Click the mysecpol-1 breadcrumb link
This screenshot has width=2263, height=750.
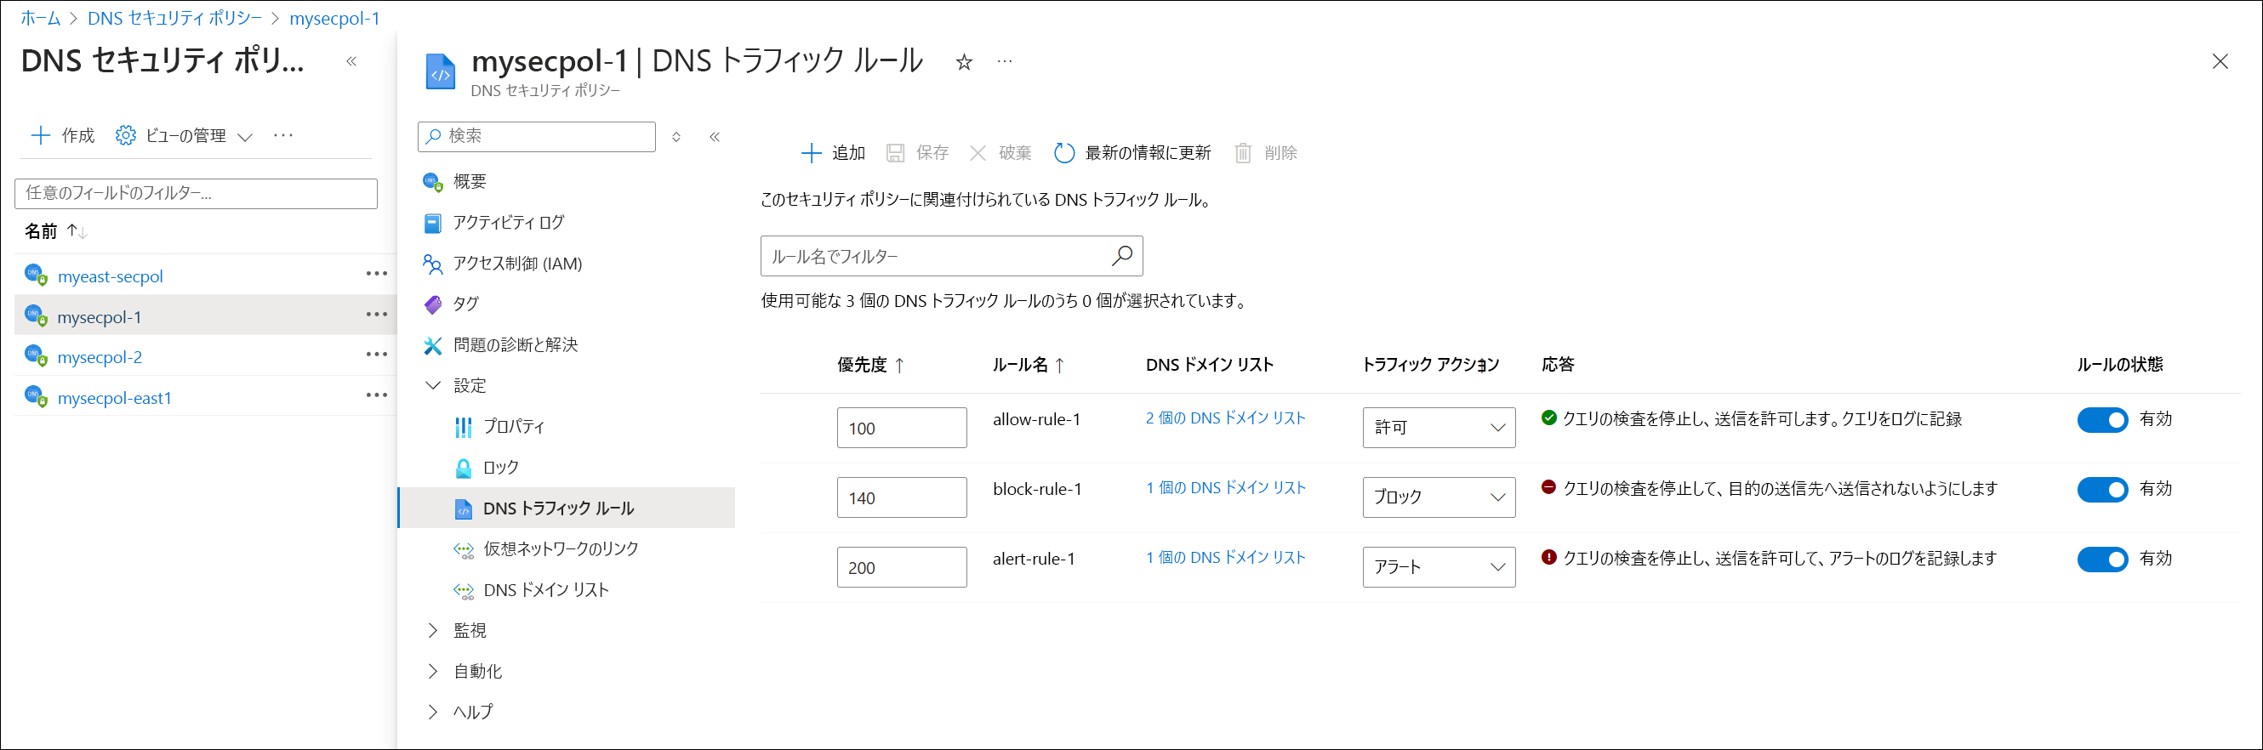coord(334,18)
